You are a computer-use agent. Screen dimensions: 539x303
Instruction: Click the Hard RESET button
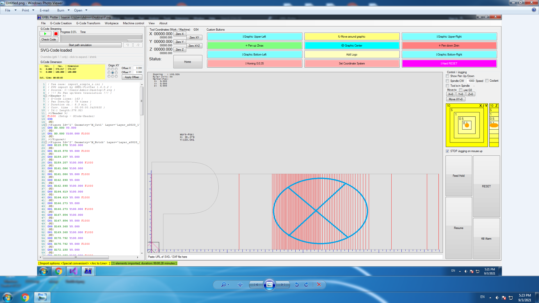coord(449,63)
